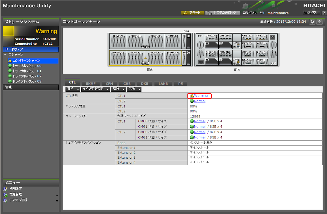Image resolution: width=327 pixels, height=214 pixels.
Task: Expand the システム管理 menu arrow
Action: pyautogui.click(x=57, y=201)
